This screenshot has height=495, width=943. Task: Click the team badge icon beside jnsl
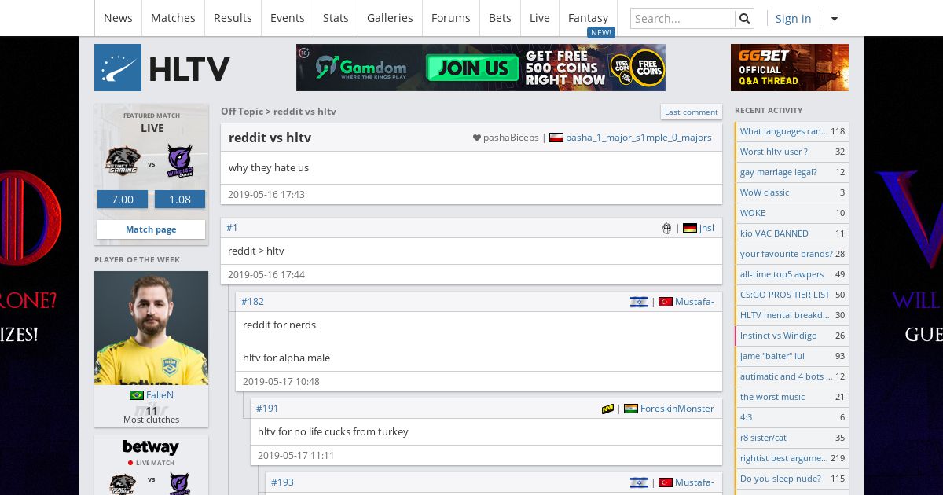tap(666, 229)
